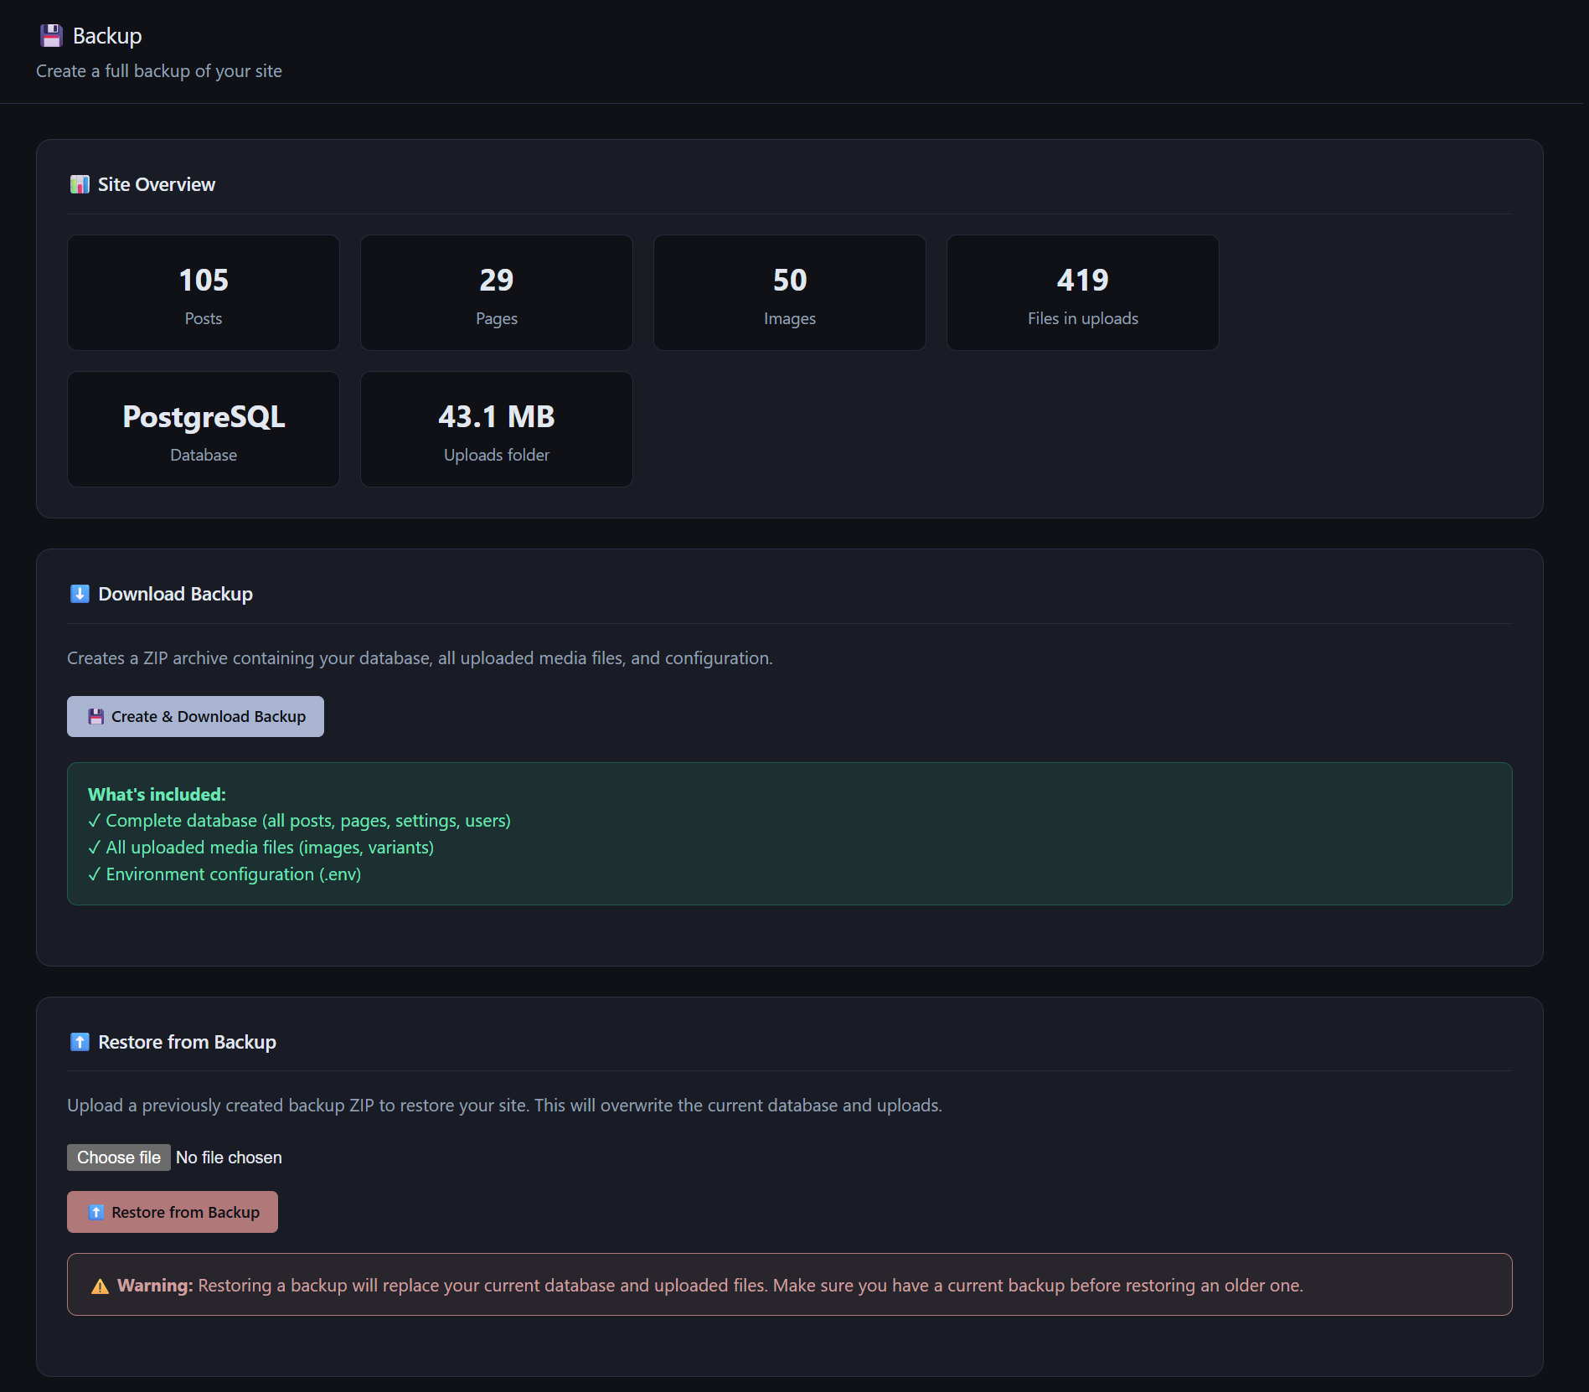Click the down-arrow icon beside Download Backup heading
1589x1392 pixels.
click(80, 594)
